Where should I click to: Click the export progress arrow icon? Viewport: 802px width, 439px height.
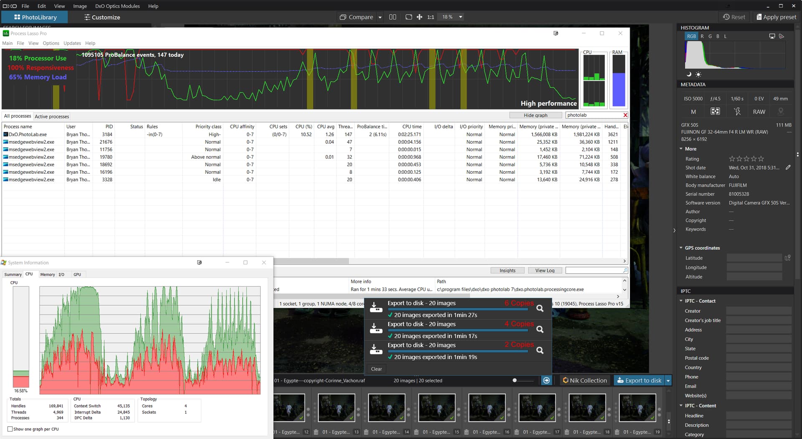click(x=546, y=380)
